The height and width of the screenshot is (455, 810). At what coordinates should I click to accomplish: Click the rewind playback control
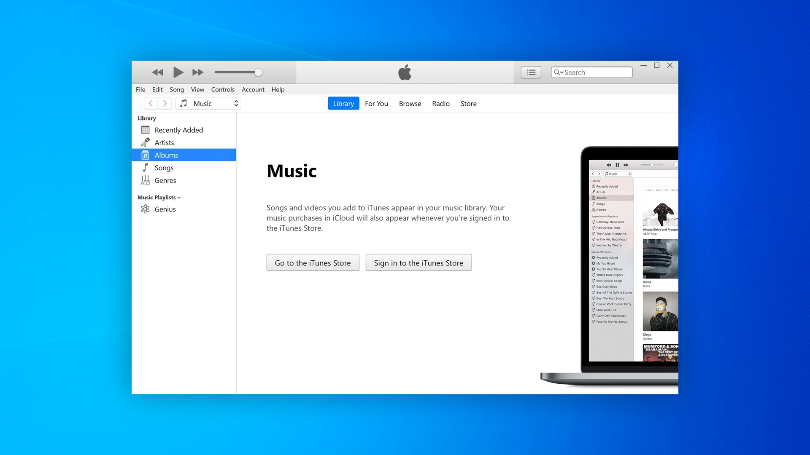tap(159, 72)
